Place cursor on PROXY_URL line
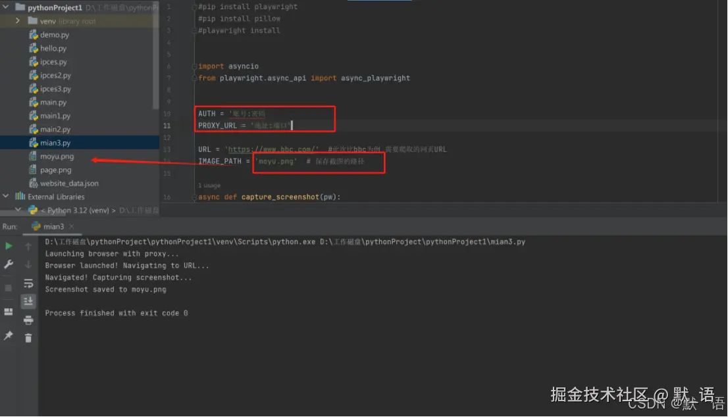Image resolution: width=728 pixels, height=417 pixels. coord(245,126)
